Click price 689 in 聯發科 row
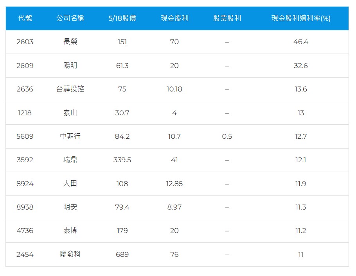Viewport: 356px width, 276px height. 122,254
